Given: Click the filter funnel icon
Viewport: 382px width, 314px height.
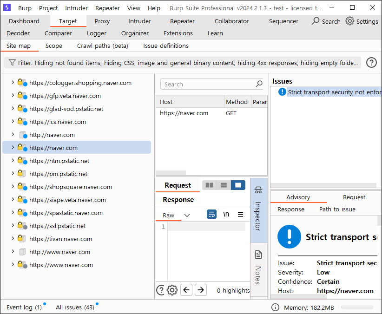Looking at the screenshot, I should 12,63.
